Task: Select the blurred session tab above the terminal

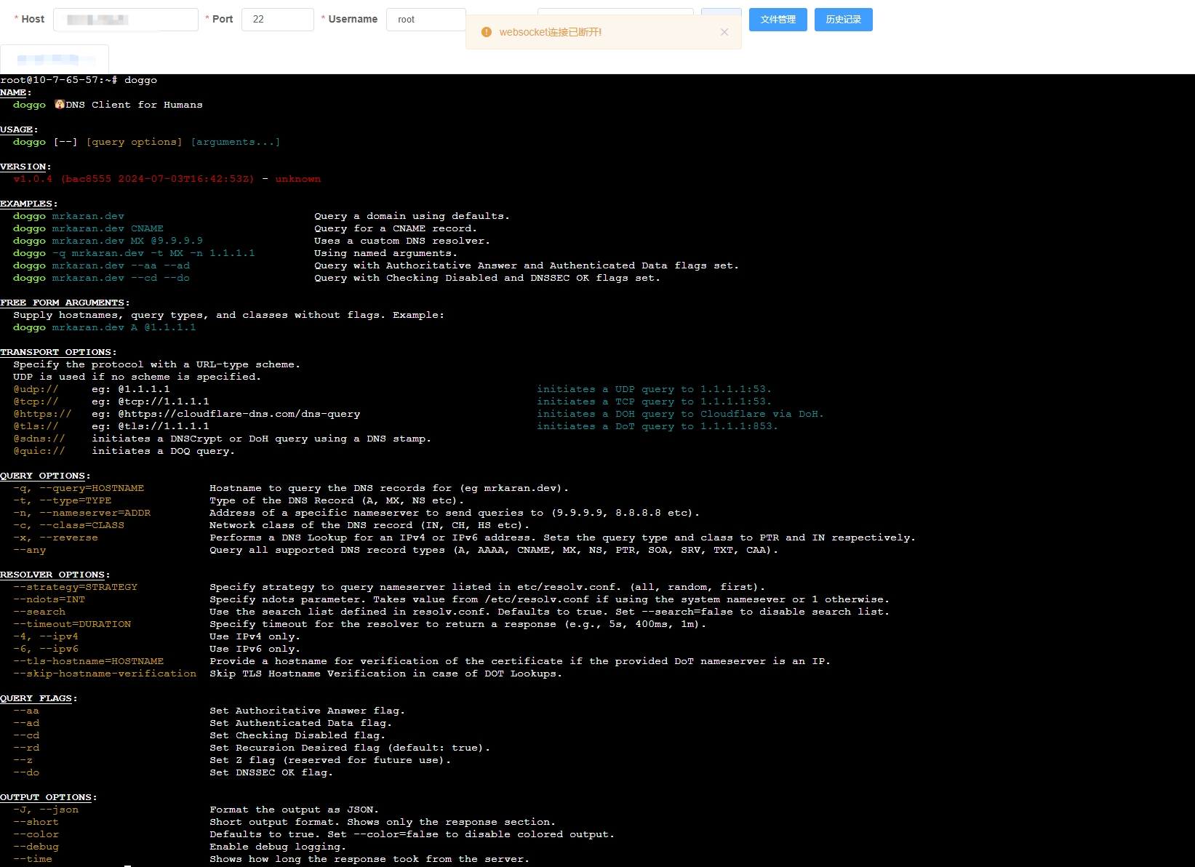Action: pos(55,59)
